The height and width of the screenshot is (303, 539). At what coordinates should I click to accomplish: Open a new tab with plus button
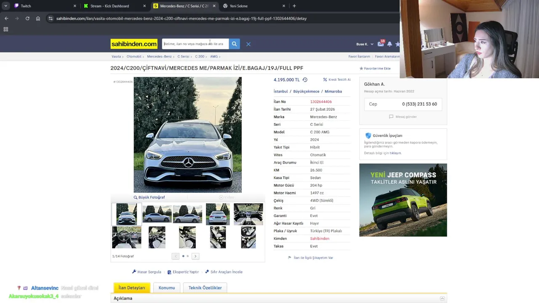point(294,6)
